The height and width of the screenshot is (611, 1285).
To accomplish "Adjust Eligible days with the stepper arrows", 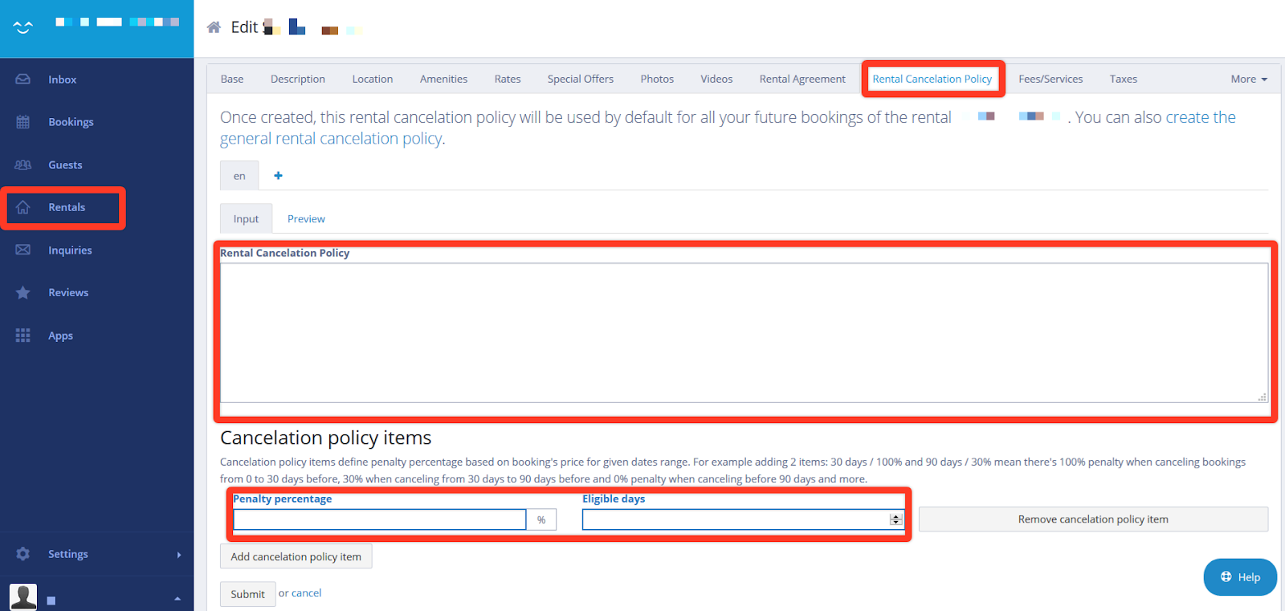I will click(x=895, y=519).
